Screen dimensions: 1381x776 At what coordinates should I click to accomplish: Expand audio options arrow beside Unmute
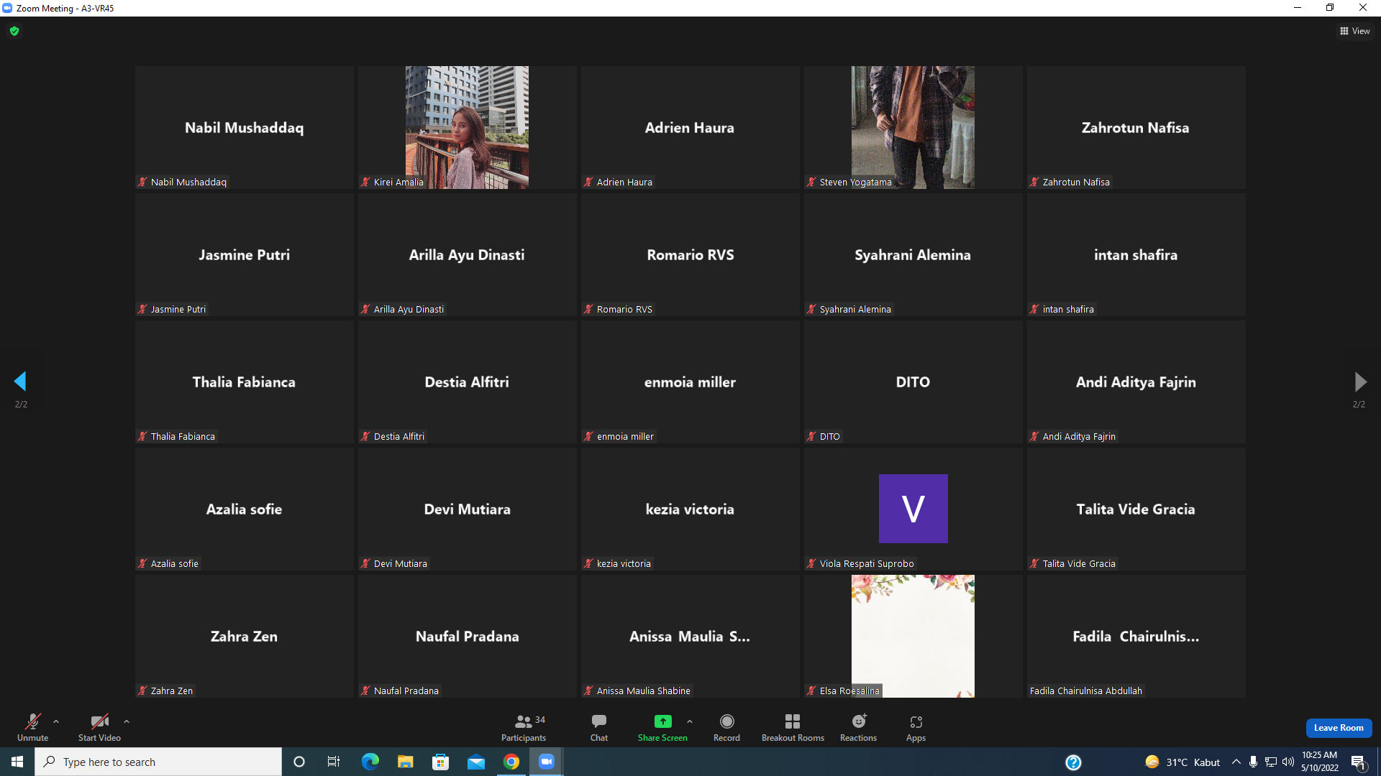(56, 721)
